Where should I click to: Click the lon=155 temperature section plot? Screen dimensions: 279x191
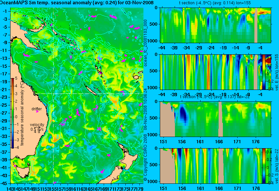(x=215, y=25)
